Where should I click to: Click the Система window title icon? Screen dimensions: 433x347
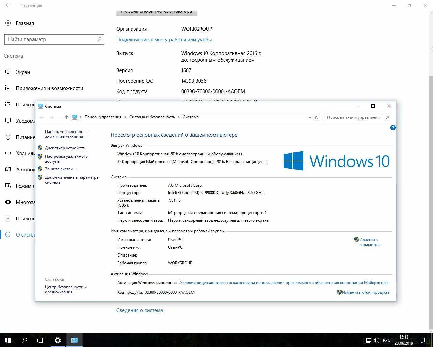(x=41, y=106)
